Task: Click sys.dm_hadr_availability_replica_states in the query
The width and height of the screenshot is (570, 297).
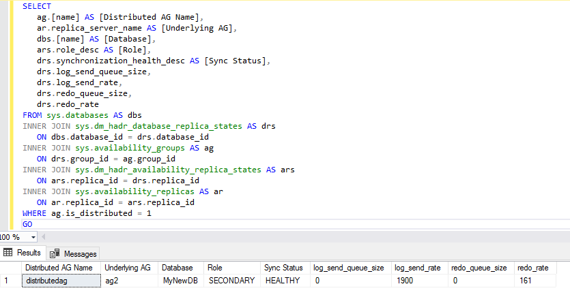Action: point(169,170)
